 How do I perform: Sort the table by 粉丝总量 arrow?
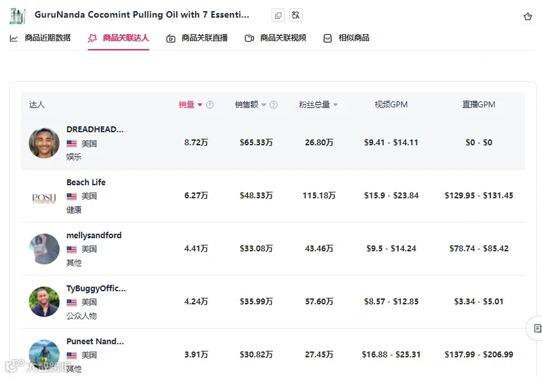click(x=335, y=105)
